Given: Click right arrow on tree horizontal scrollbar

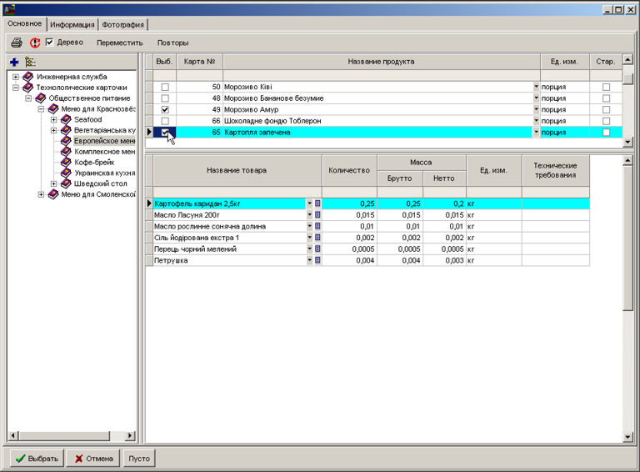Looking at the screenshot, I should (129, 436).
